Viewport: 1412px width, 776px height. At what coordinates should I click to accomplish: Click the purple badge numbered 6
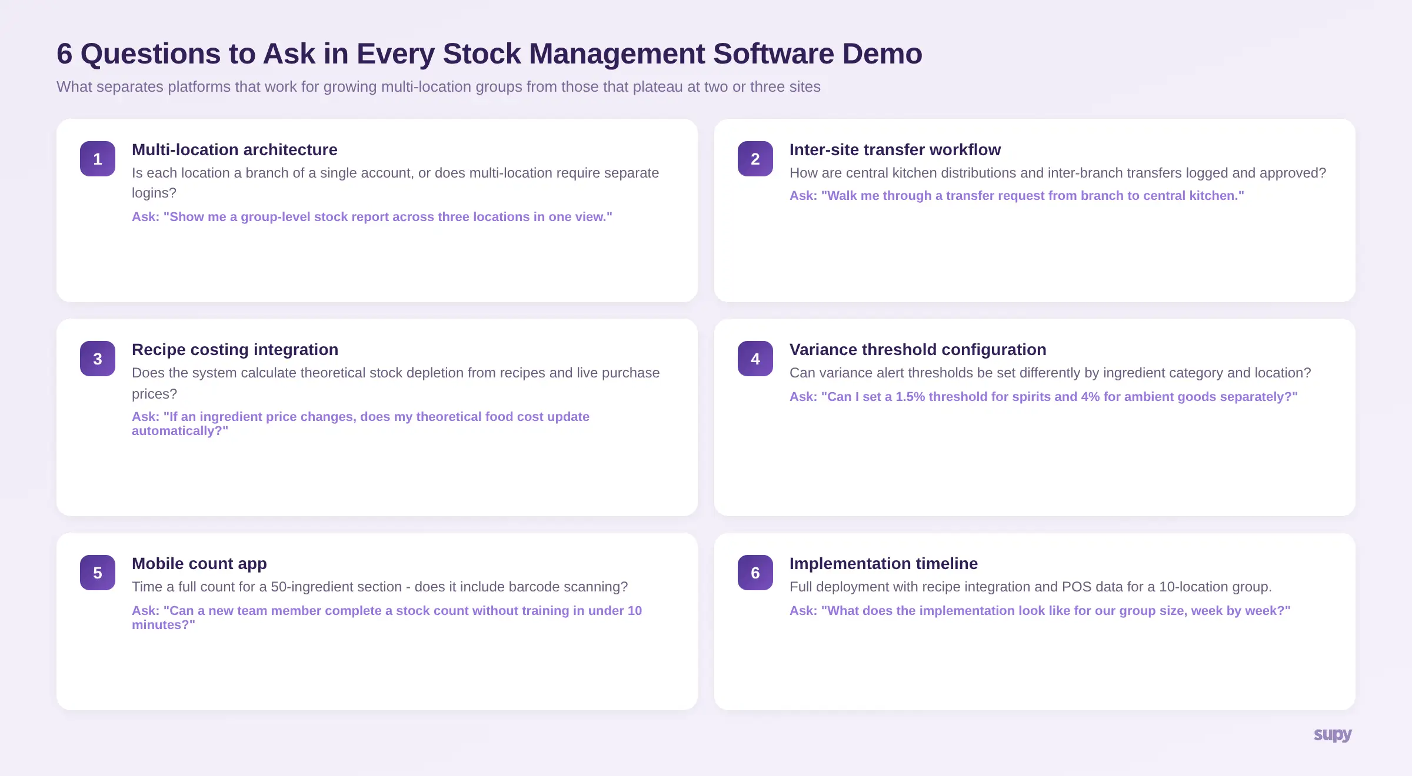click(x=755, y=572)
